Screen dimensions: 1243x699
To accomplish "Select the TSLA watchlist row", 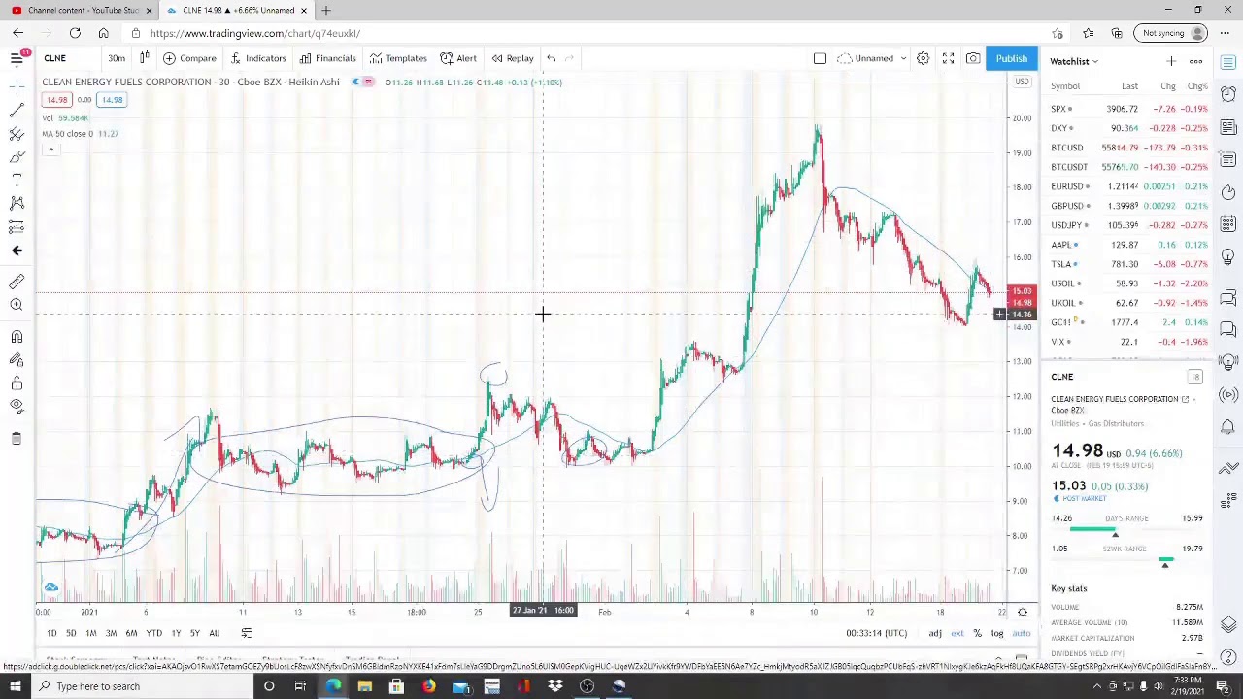I will 1126,264.
